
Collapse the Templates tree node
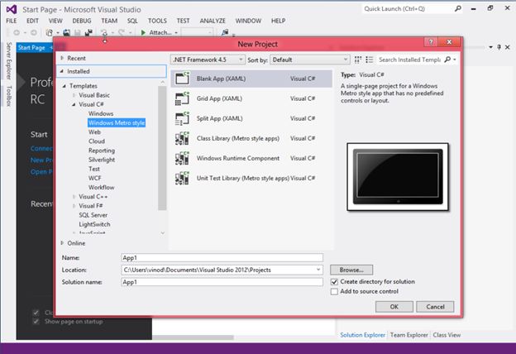click(64, 86)
